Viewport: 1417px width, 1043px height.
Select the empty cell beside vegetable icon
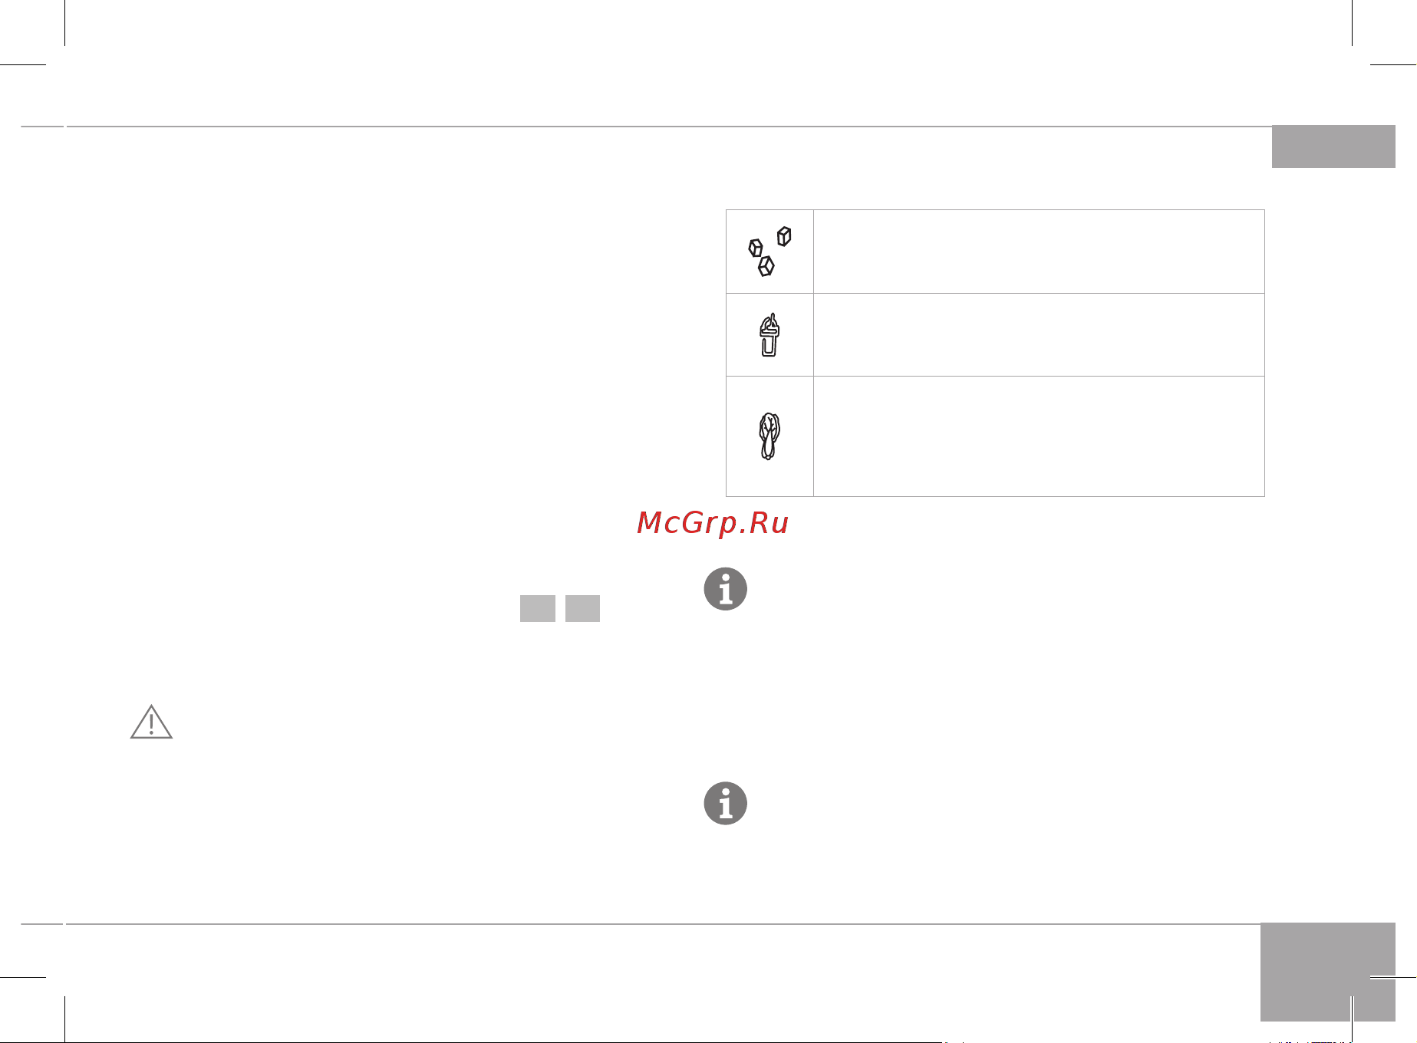click(1039, 436)
